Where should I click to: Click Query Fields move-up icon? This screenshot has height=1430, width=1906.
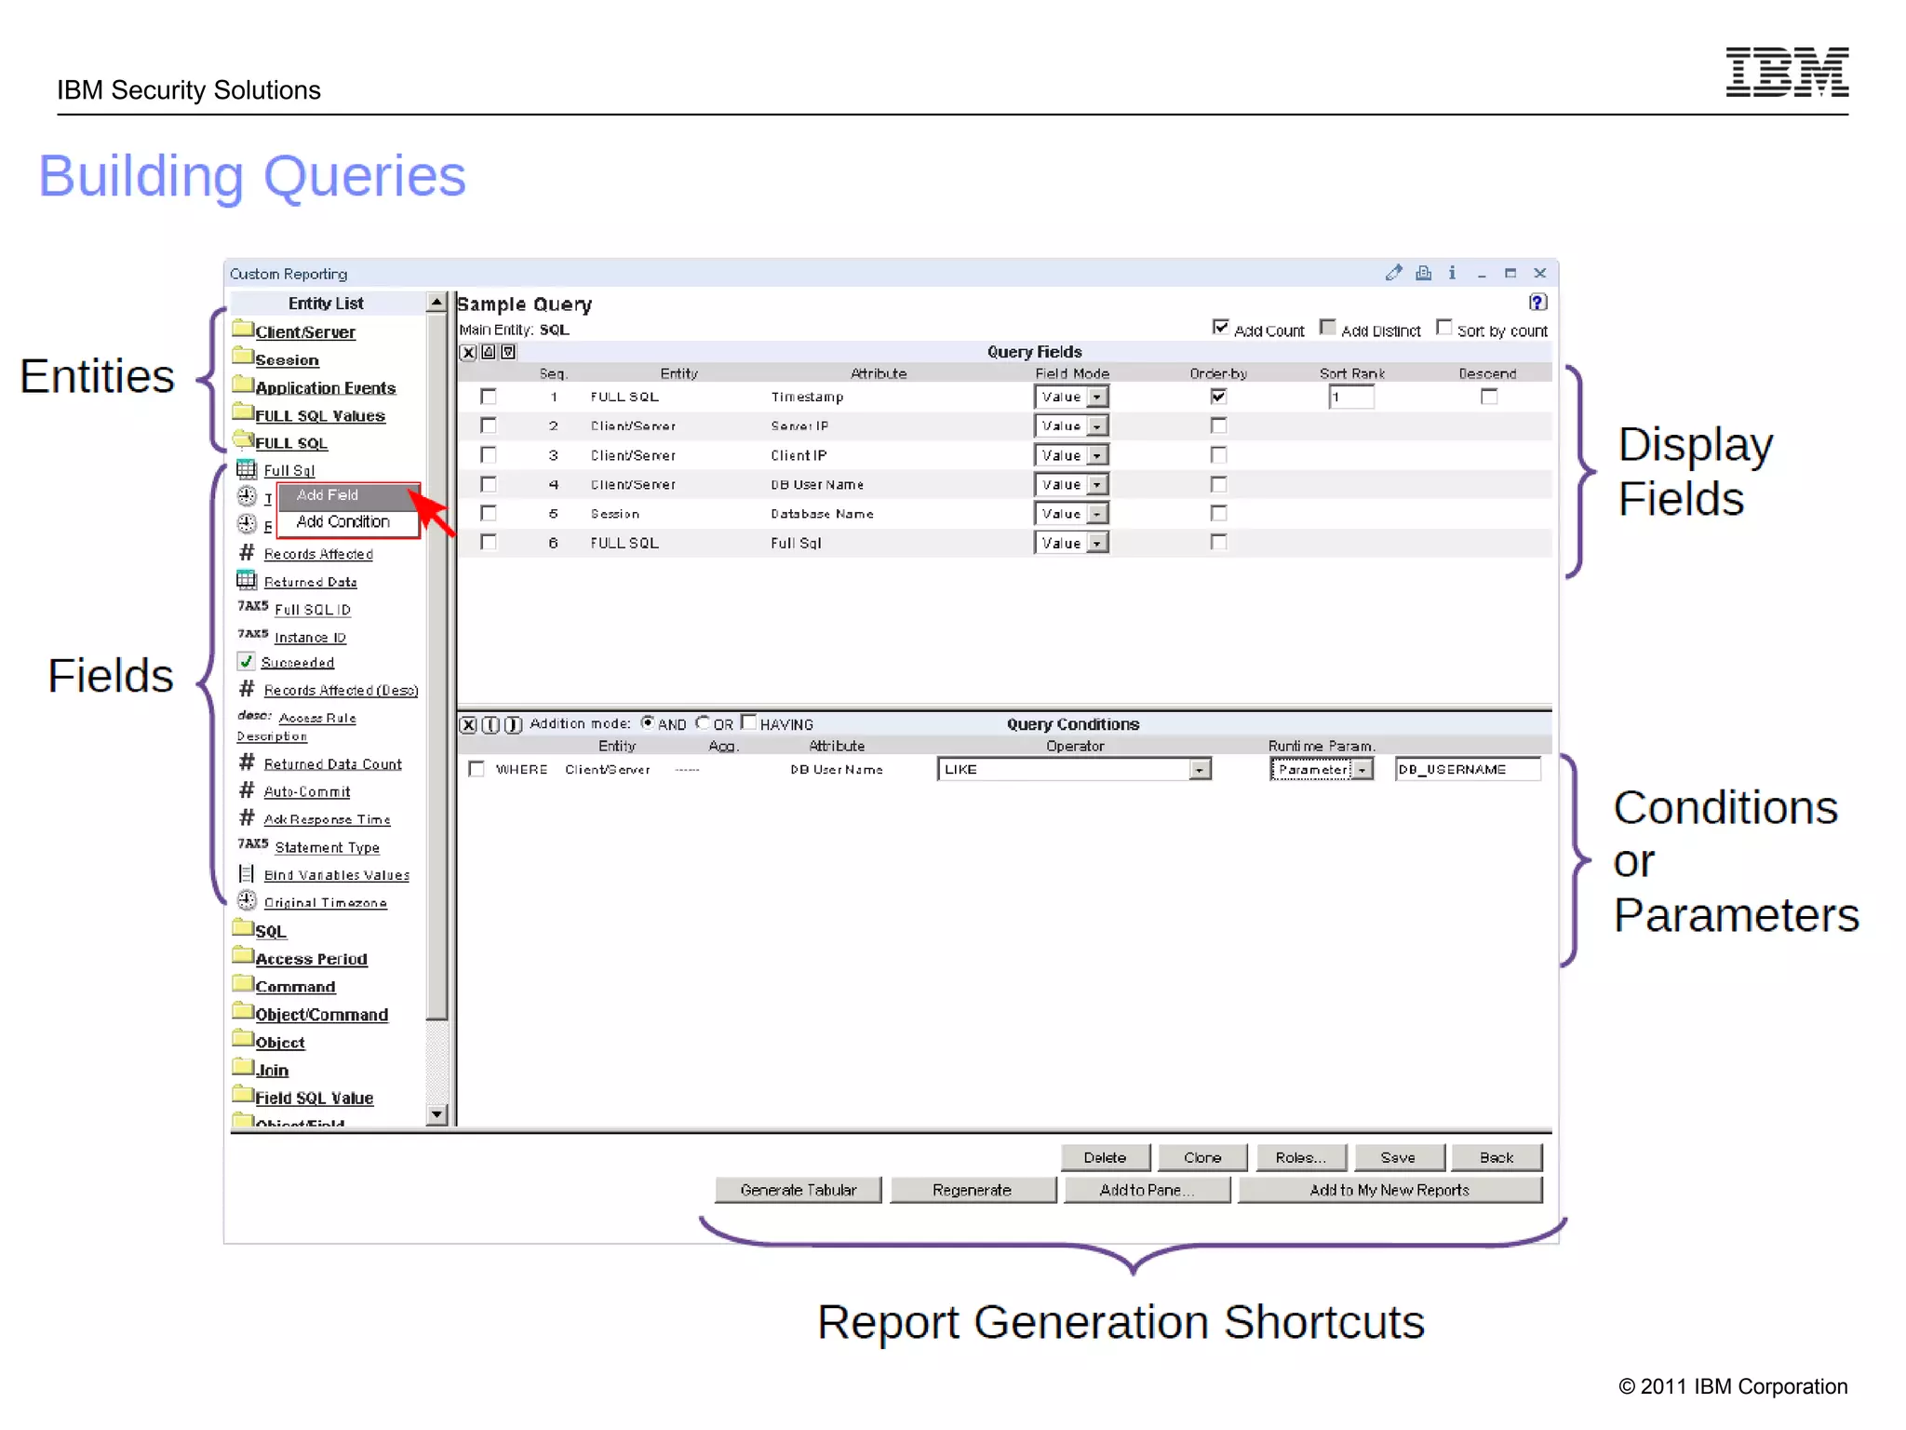[489, 352]
